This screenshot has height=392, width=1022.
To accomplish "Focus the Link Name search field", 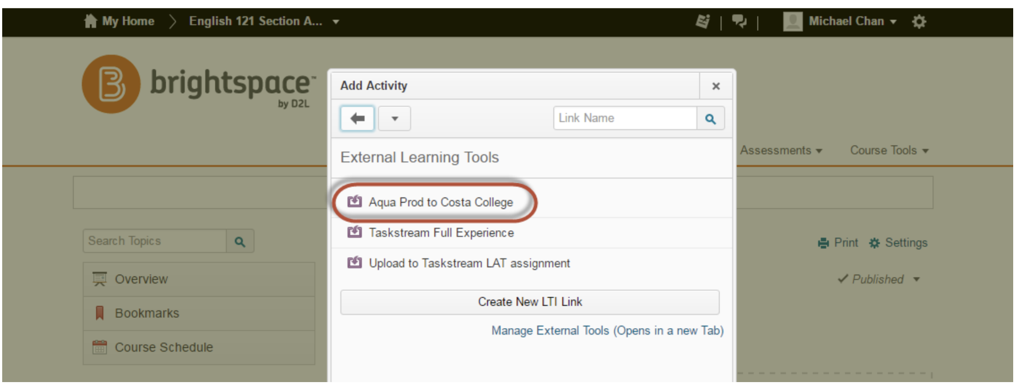I will coord(625,118).
